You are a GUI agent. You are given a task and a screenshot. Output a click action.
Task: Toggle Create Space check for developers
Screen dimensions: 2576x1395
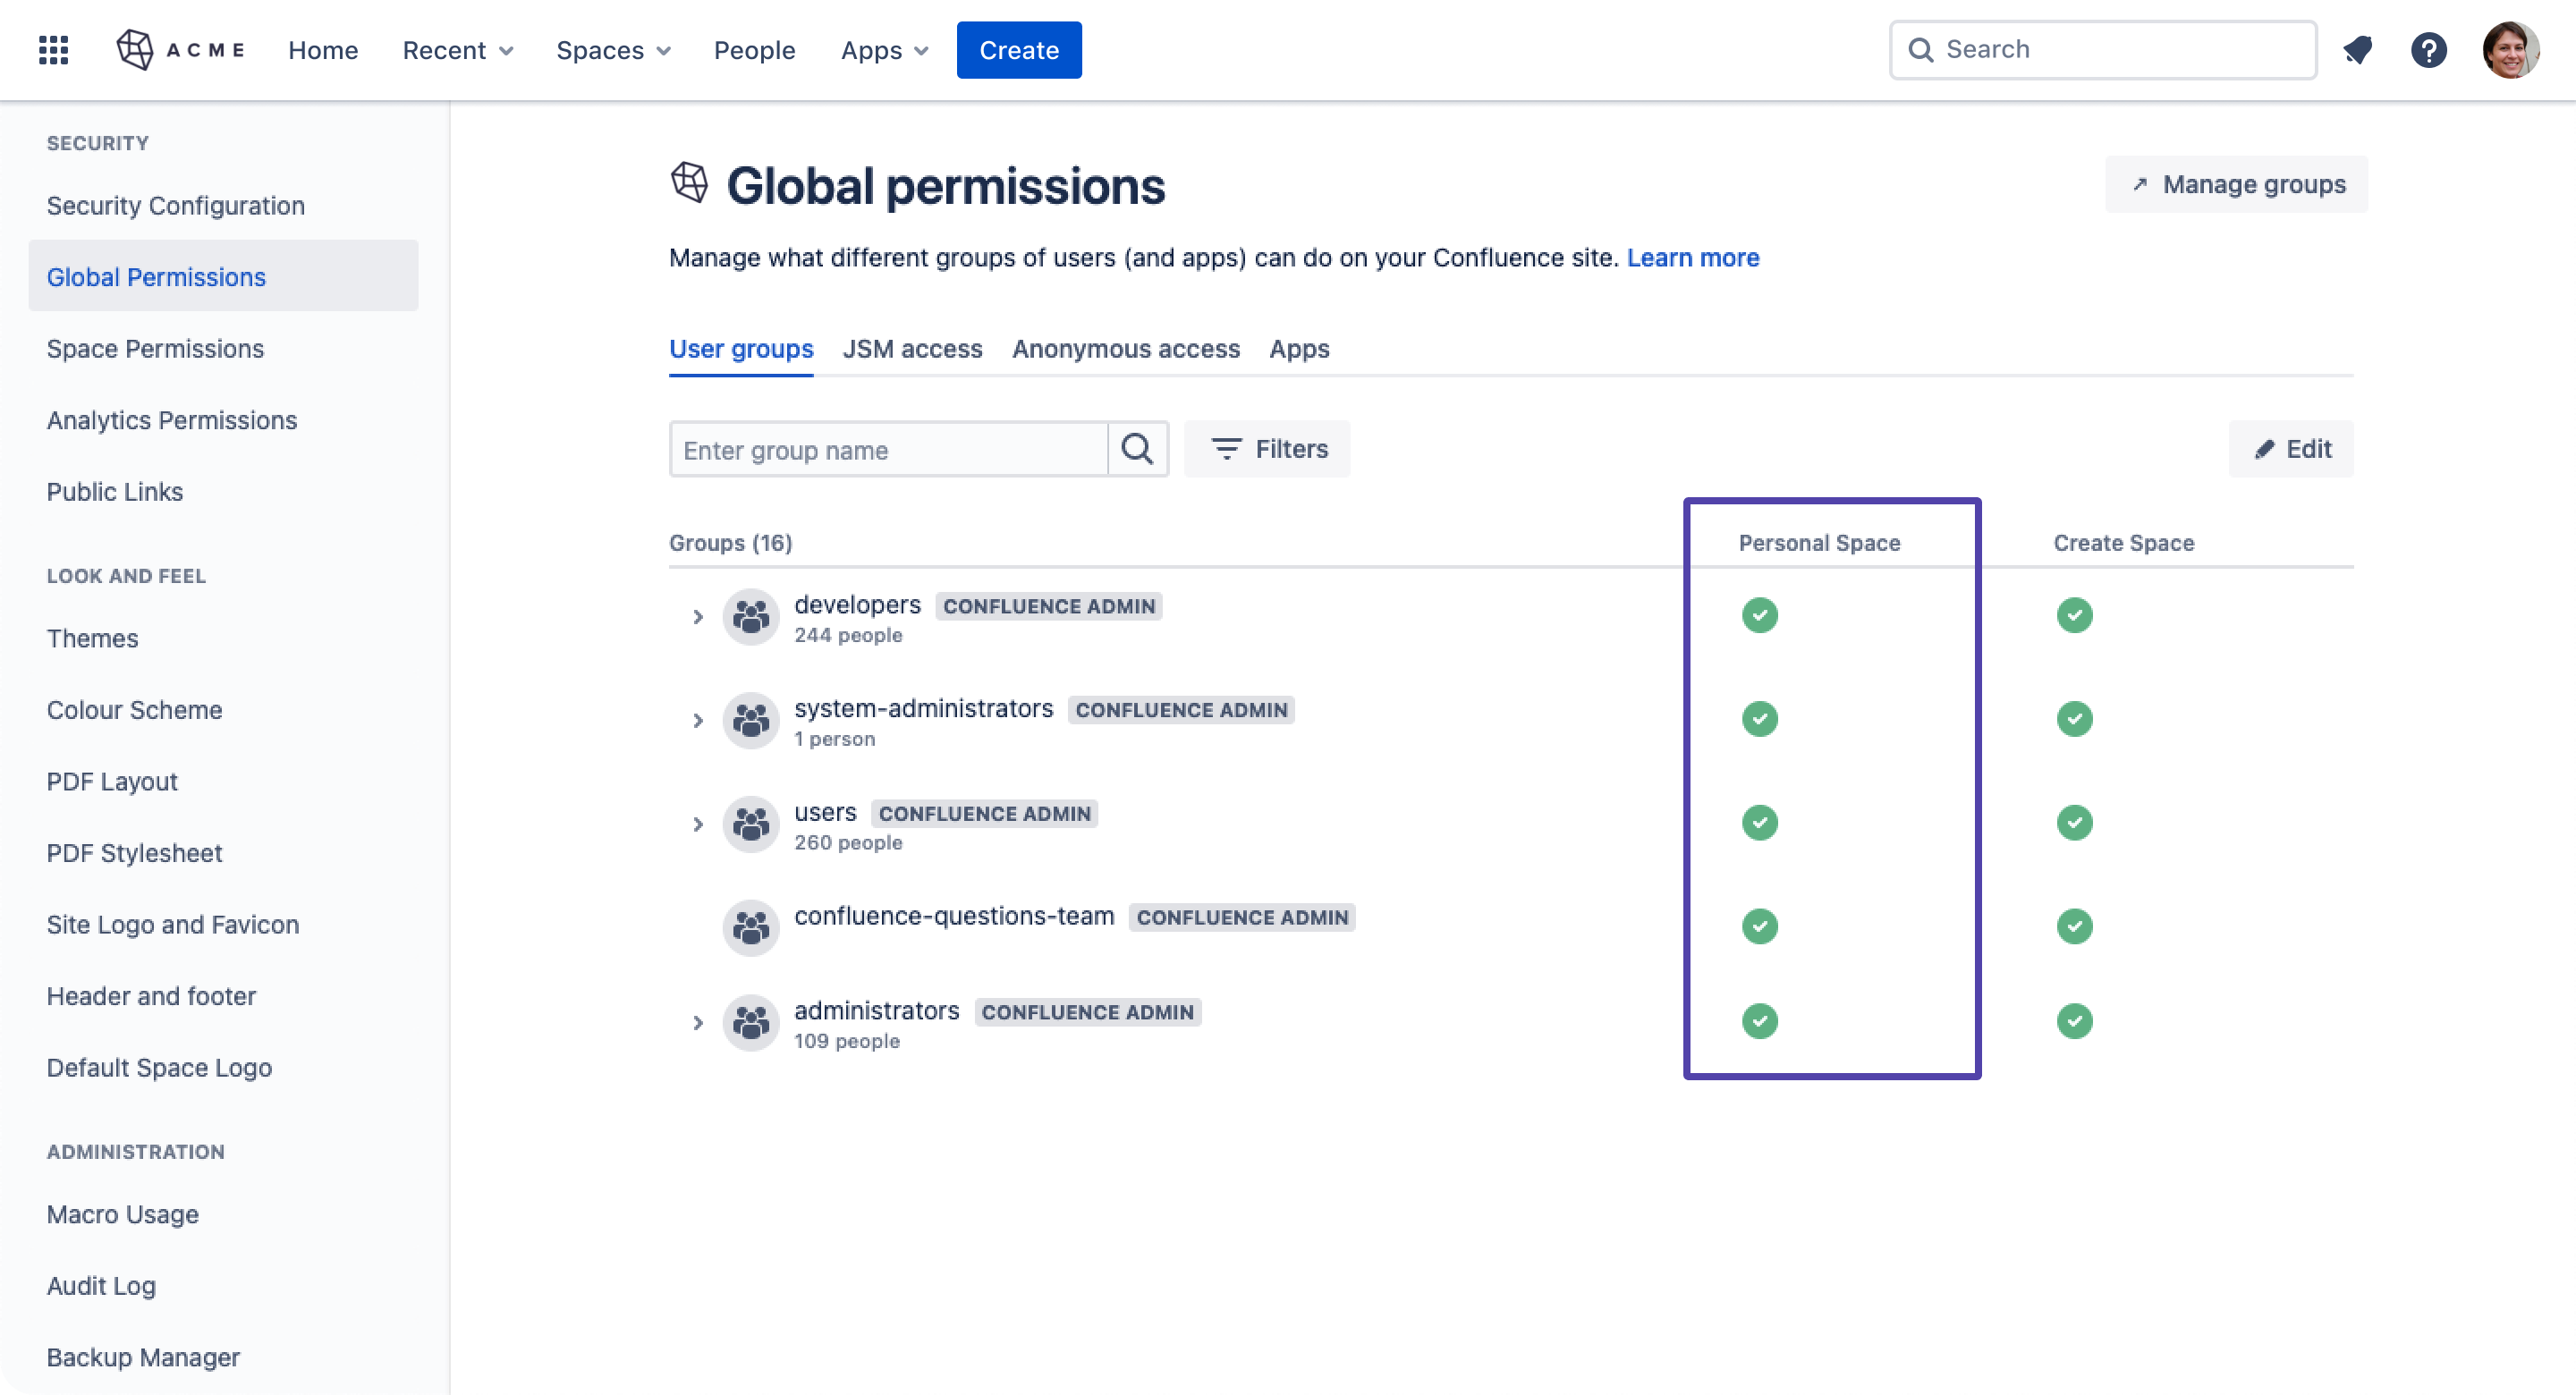click(2074, 615)
